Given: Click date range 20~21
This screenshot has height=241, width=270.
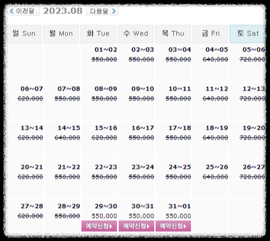Looking at the screenshot, I should [x=32, y=167].
